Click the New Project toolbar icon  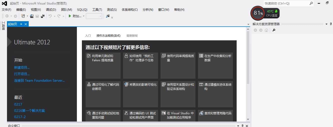point(23,16)
